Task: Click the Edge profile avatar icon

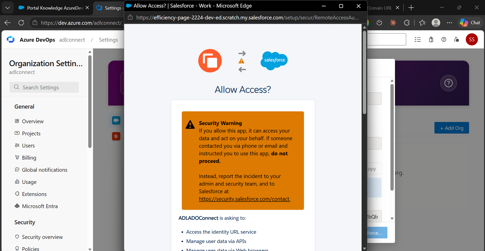Action: tap(436, 23)
